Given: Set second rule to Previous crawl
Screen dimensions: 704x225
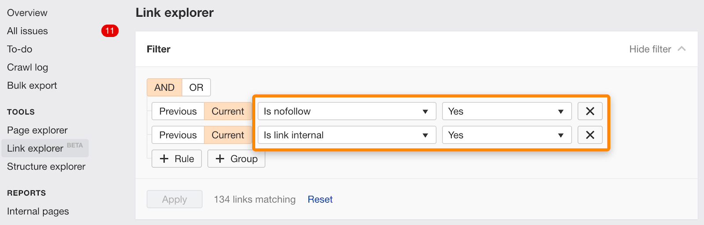Looking at the screenshot, I should click(178, 135).
